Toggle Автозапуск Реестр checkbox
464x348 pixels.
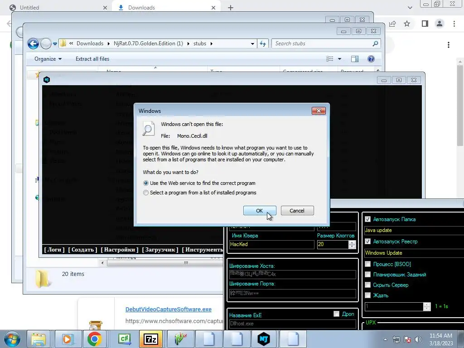(367, 242)
